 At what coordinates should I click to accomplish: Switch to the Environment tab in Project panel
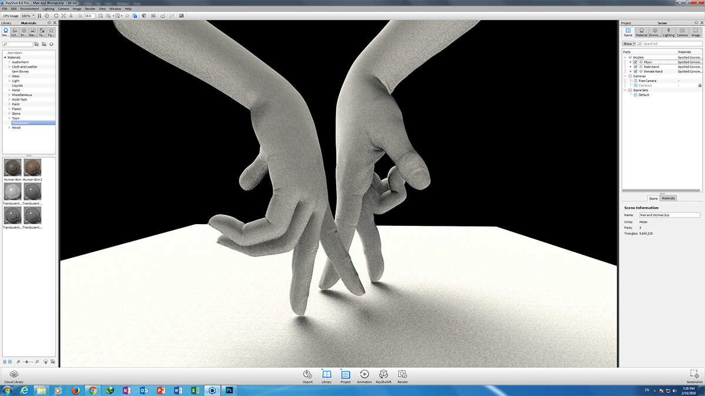[x=655, y=32]
